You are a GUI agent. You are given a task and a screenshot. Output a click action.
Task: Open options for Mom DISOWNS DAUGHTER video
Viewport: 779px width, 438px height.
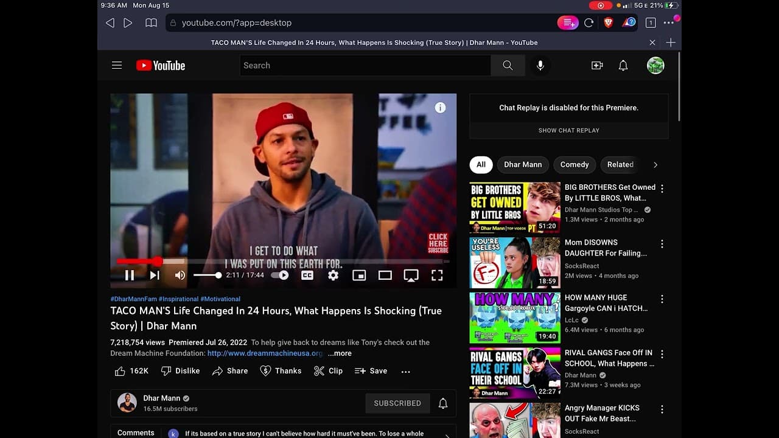coord(662,244)
